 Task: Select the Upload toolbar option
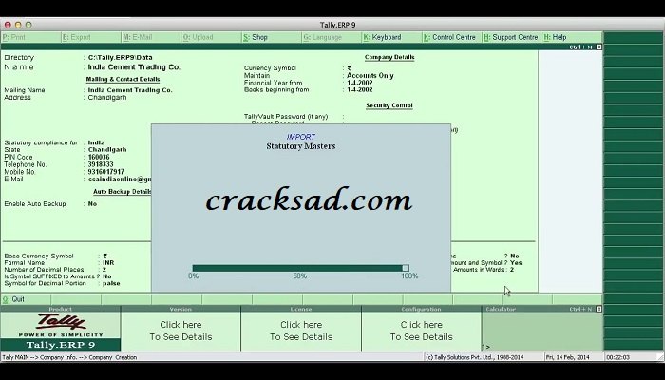(x=211, y=37)
